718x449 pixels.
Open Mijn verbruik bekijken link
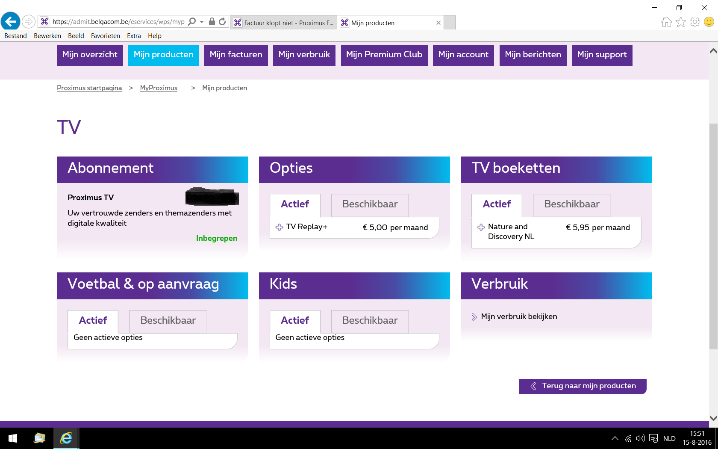pyautogui.click(x=519, y=316)
